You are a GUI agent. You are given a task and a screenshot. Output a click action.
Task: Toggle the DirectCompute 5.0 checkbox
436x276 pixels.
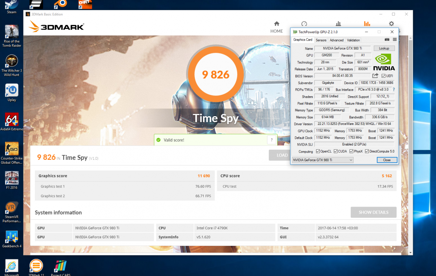367,151
